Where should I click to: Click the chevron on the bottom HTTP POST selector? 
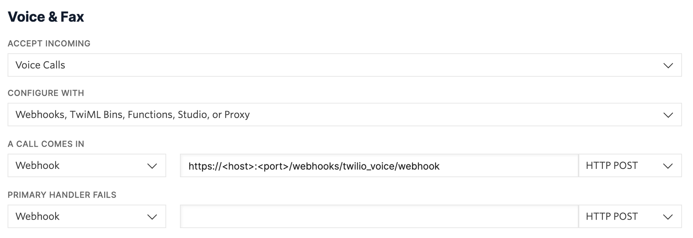pos(668,217)
